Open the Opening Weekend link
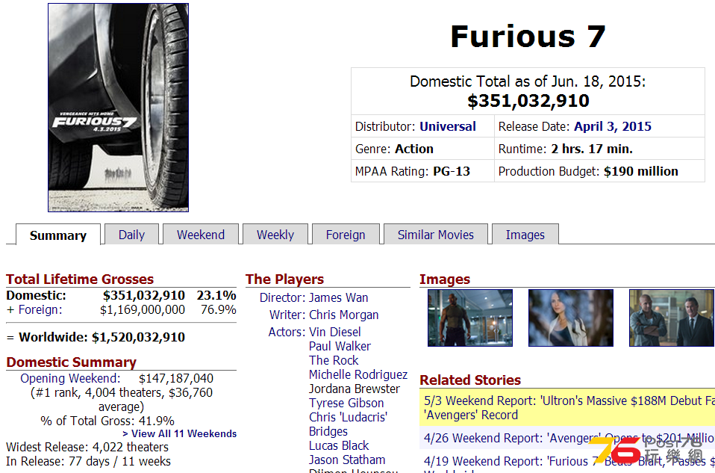Viewport: 715px width, 473px height. point(70,379)
